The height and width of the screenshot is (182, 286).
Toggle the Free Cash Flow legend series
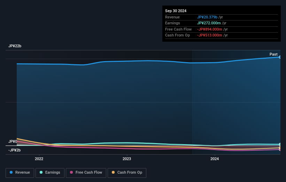pyautogui.click(x=86, y=173)
